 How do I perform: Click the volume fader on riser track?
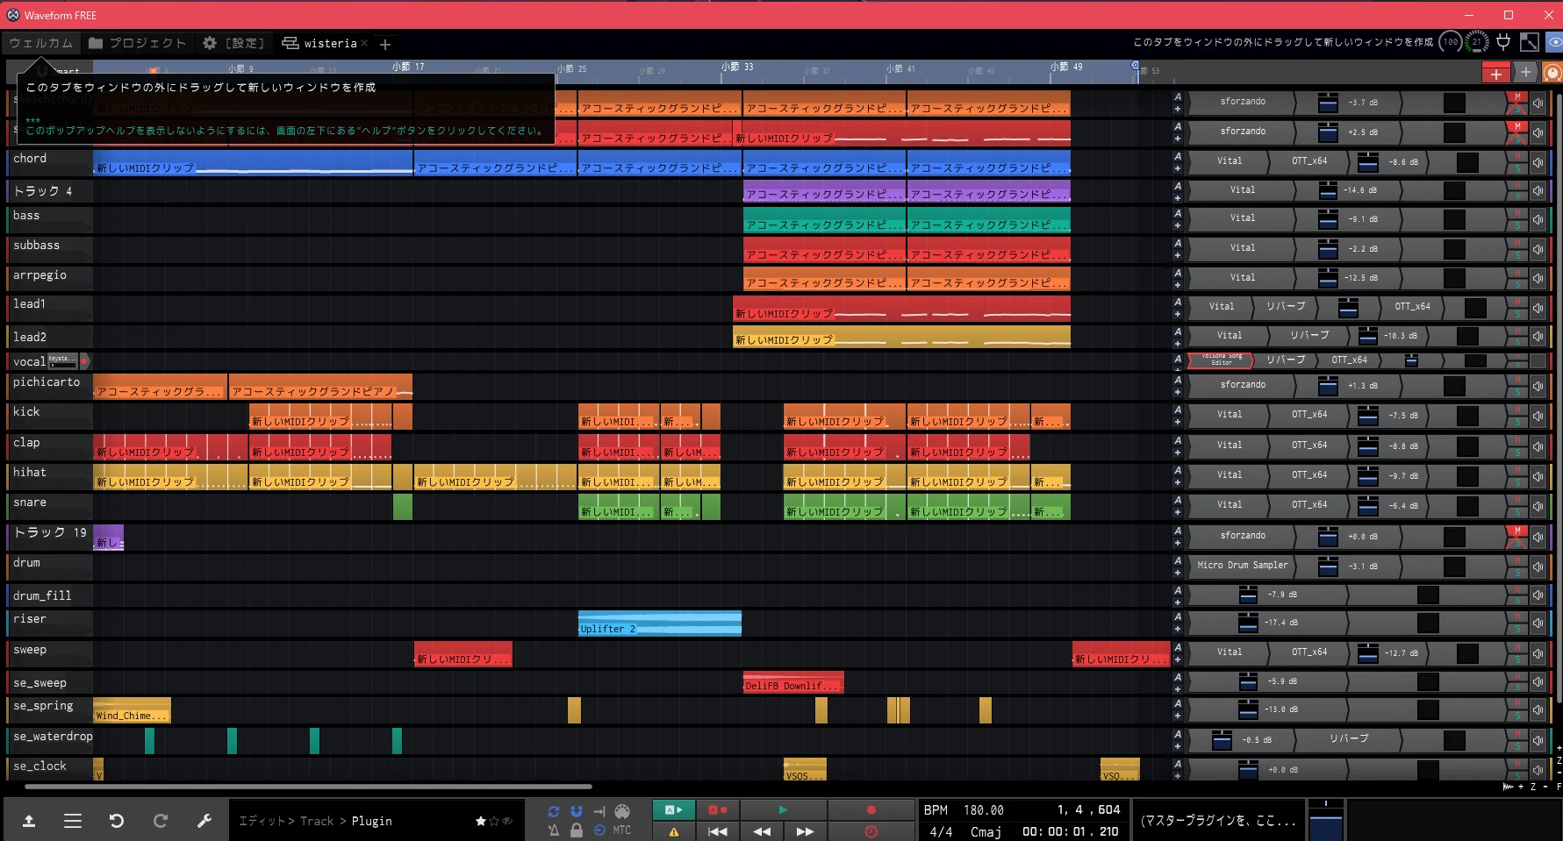click(1248, 623)
